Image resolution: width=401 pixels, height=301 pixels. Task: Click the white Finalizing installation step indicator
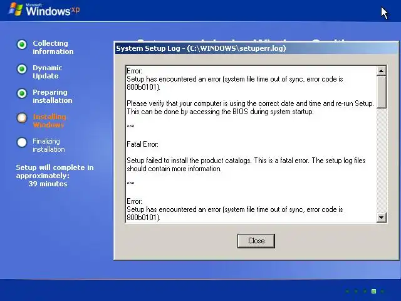click(22, 142)
